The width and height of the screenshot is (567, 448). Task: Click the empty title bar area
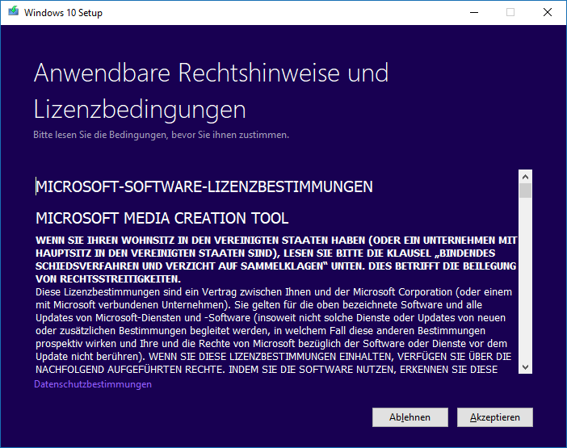tap(283, 13)
